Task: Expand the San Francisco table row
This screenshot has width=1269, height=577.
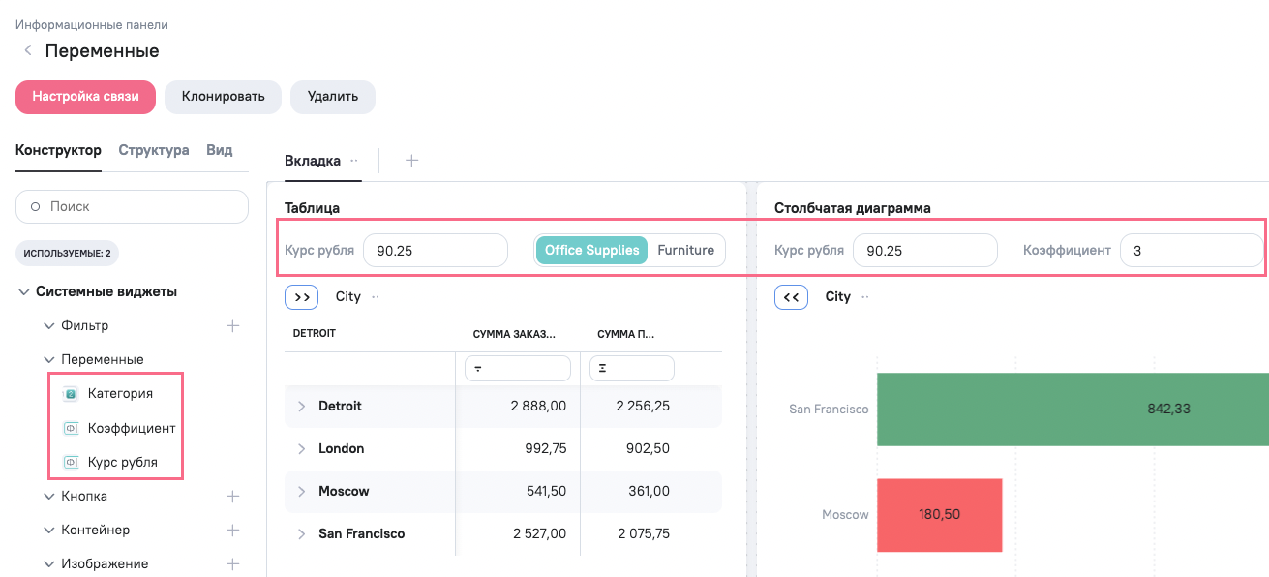Action: [301, 534]
